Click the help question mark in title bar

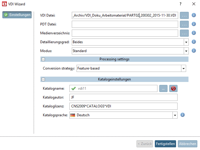point(181,4)
